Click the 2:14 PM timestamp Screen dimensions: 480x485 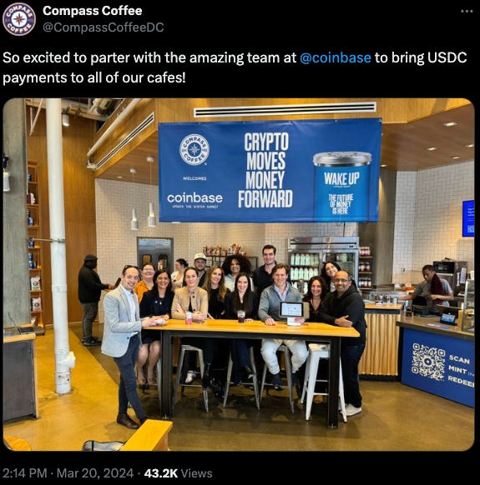click(25, 473)
